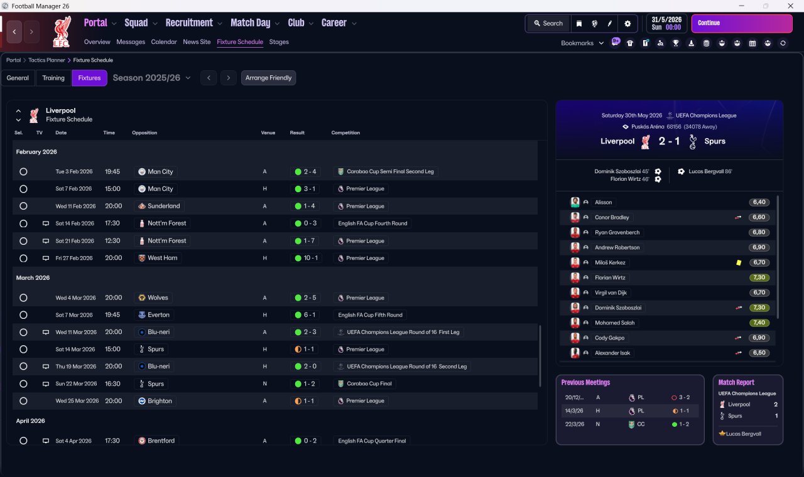Screen dimensions: 804x477
Task: Open the News Site sub-tab
Action: pos(197,42)
